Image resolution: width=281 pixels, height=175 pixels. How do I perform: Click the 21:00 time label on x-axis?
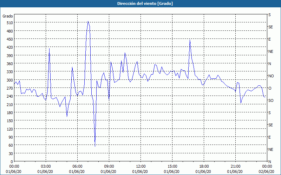[235, 167]
